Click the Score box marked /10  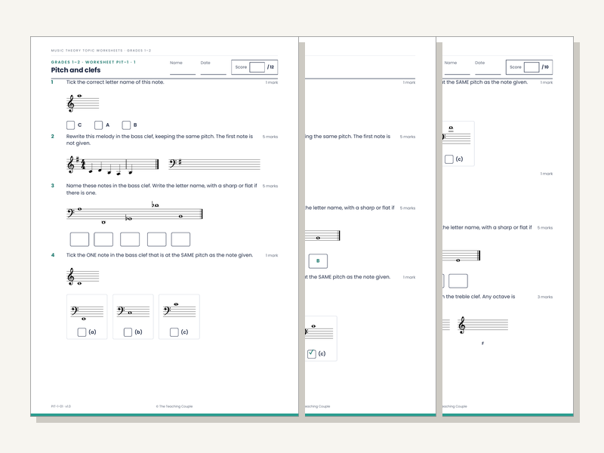532,67
